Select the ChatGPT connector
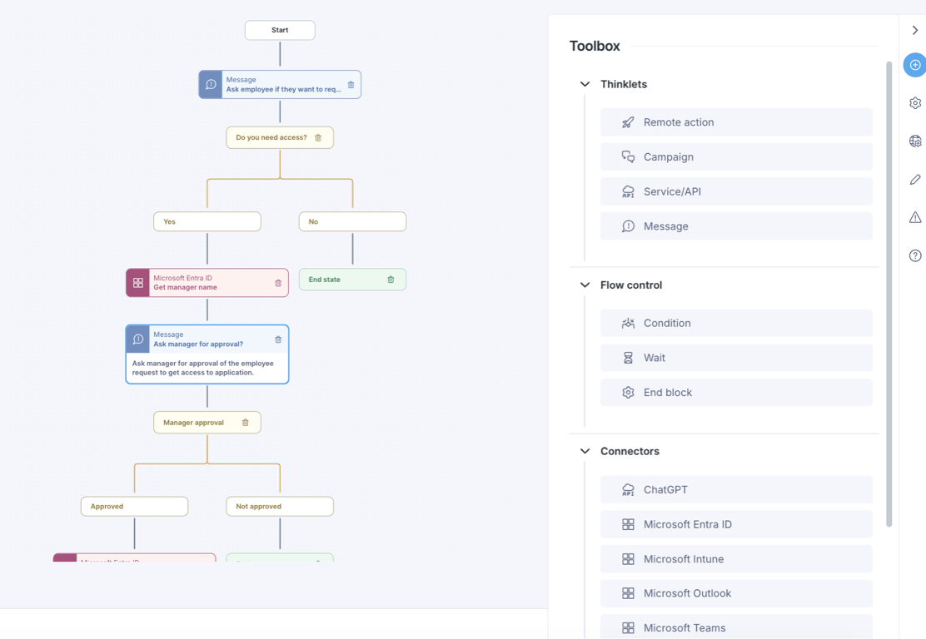The width and height of the screenshot is (926, 639). tap(736, 490)
